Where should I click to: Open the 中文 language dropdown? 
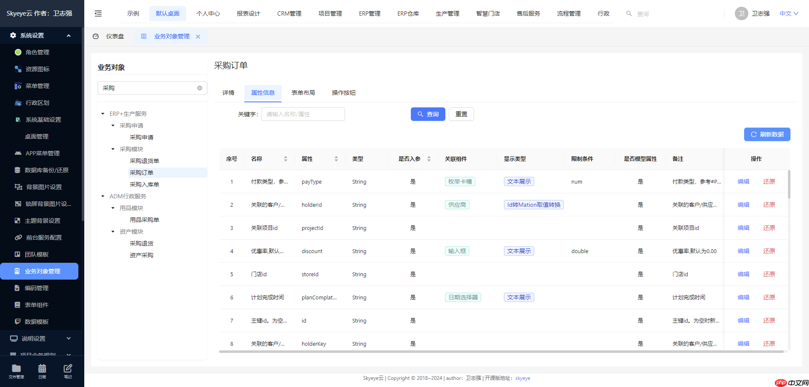pos(788,13)
